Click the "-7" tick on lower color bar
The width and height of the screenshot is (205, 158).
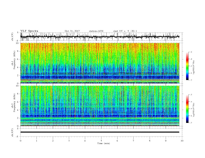pyautogui.click(x=191, y=123)
